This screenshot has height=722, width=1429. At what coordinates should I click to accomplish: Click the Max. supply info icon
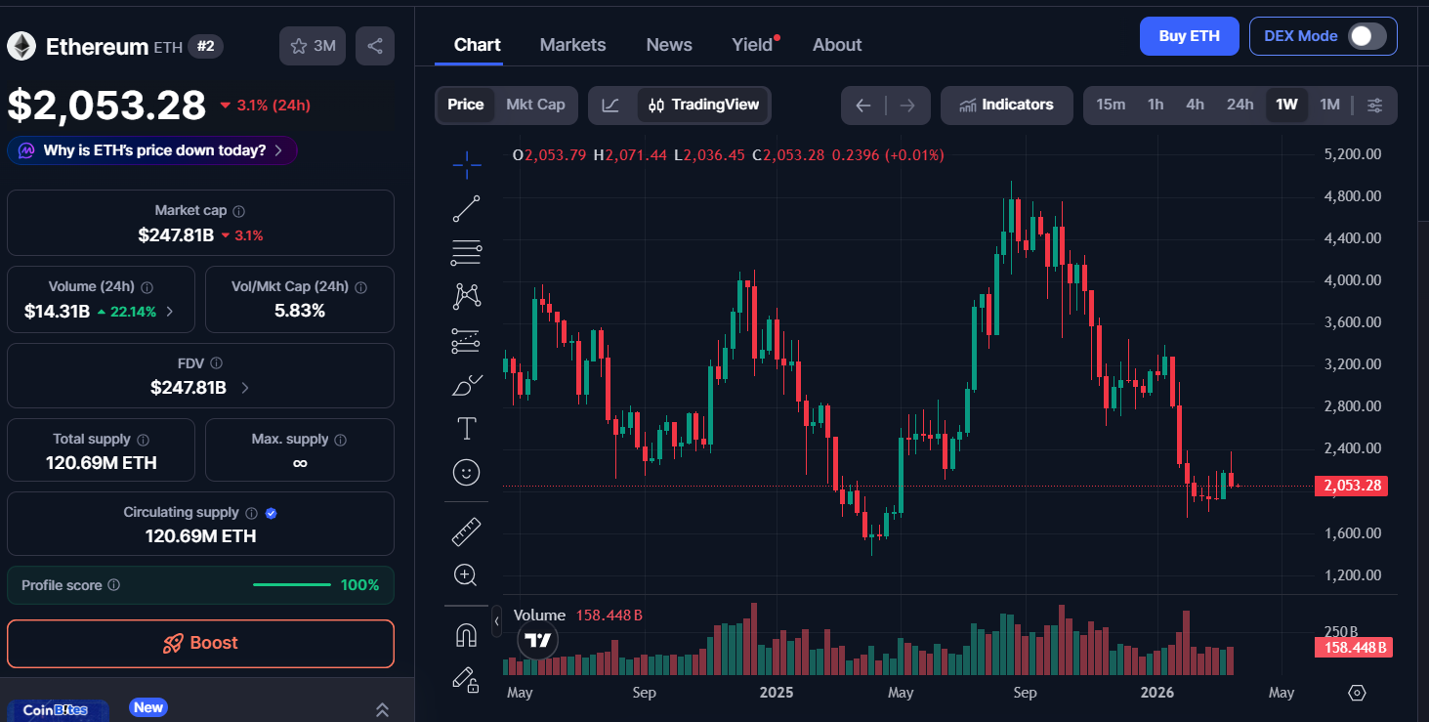tap(342, 440)
